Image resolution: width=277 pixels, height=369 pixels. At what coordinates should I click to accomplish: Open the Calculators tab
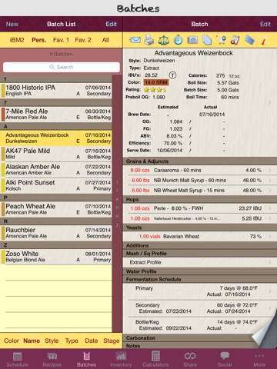(155, 359)
